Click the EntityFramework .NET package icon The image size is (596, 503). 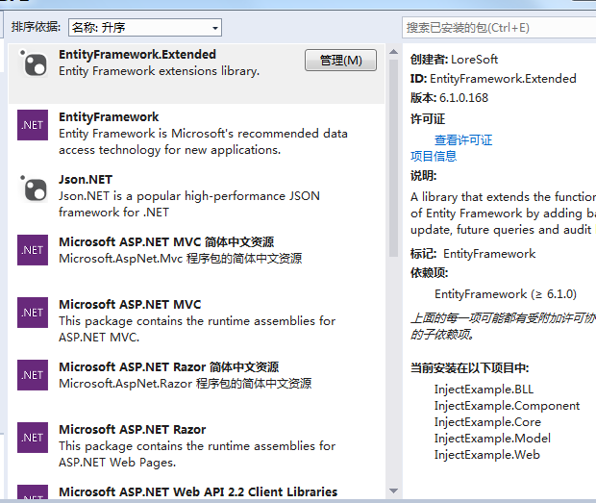[x=33, y=125]
